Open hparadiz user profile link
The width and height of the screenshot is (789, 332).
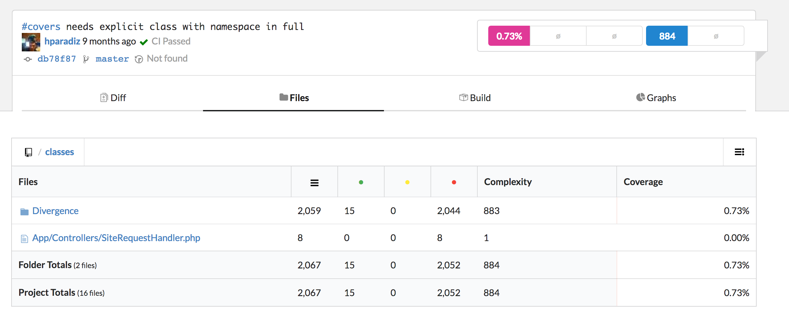62,41
